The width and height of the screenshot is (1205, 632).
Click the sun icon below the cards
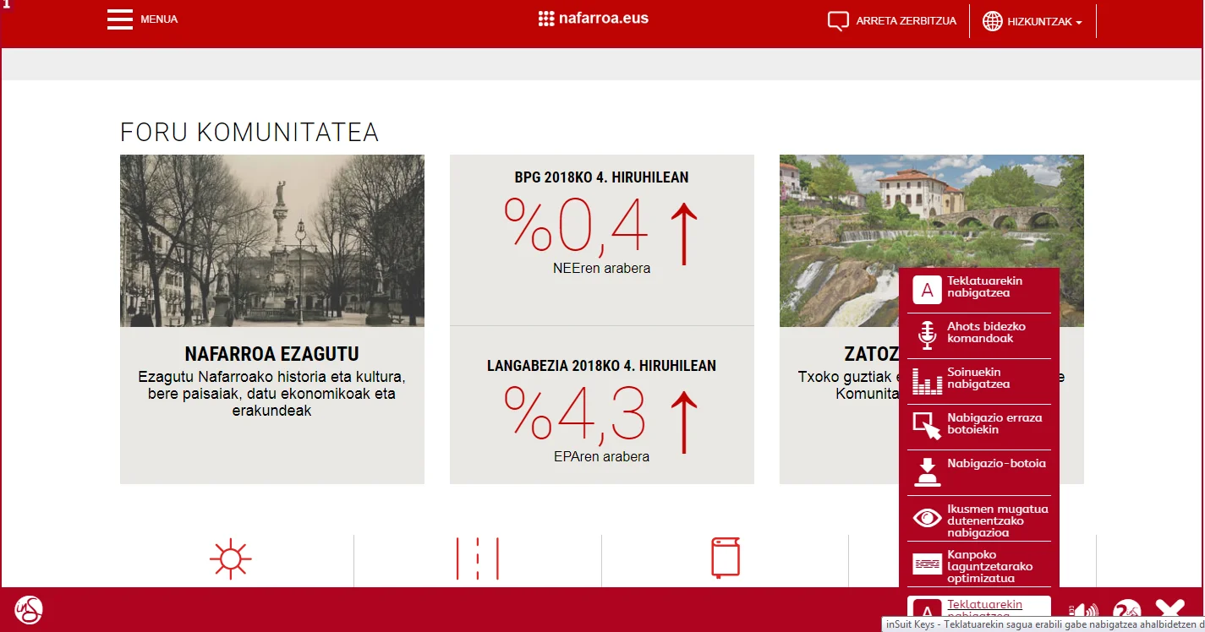pyautogui.click(x=231, y=559)
